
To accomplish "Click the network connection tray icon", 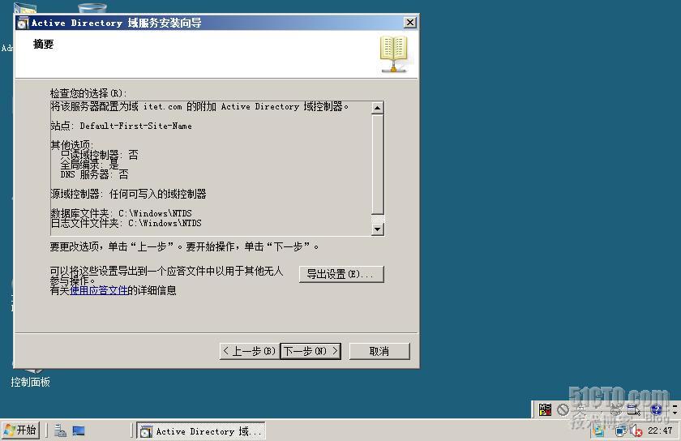I will pos(621,430).
